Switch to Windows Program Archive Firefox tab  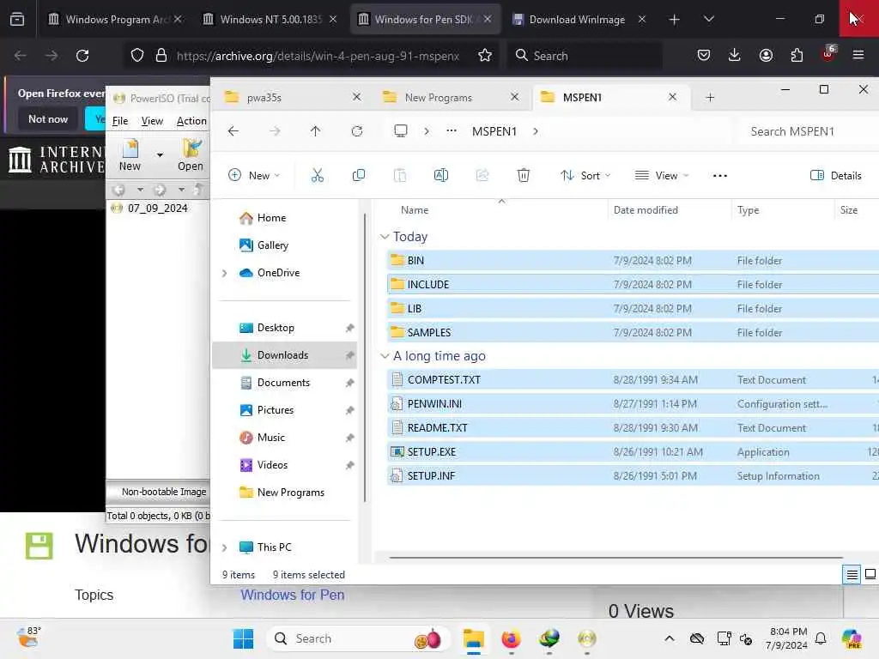point(116,19)
